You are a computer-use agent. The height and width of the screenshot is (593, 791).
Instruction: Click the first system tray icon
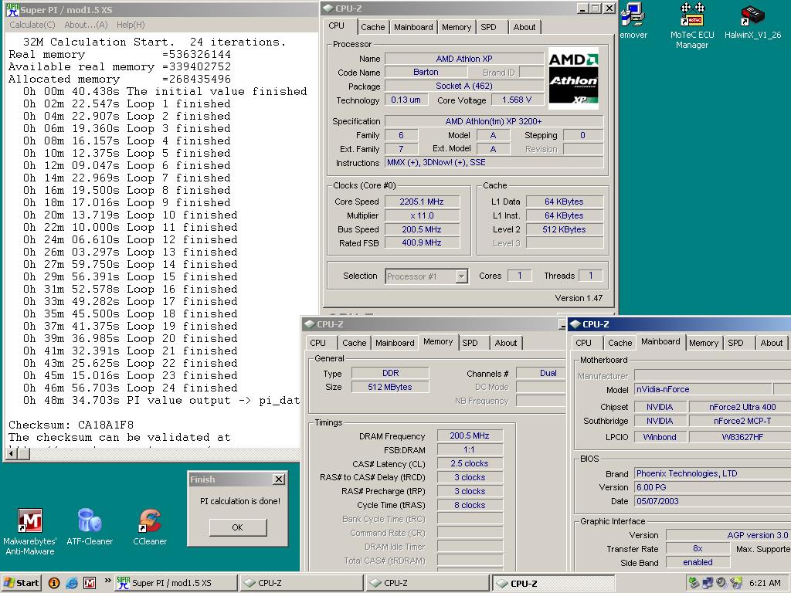click(x=694, y=583)
